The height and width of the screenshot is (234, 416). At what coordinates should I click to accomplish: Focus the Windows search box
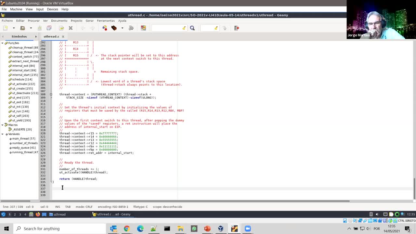[x=60, y=228]
